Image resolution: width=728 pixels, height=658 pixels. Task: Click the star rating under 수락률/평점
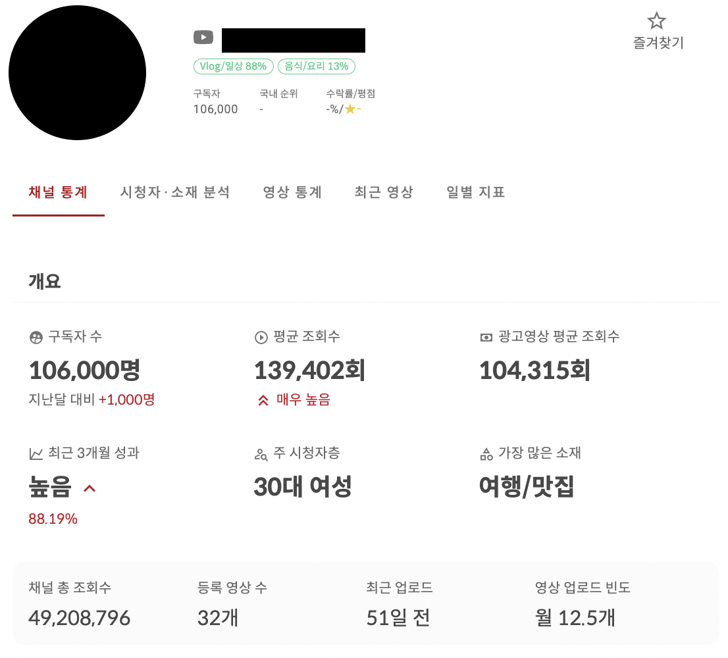[351, 109]
